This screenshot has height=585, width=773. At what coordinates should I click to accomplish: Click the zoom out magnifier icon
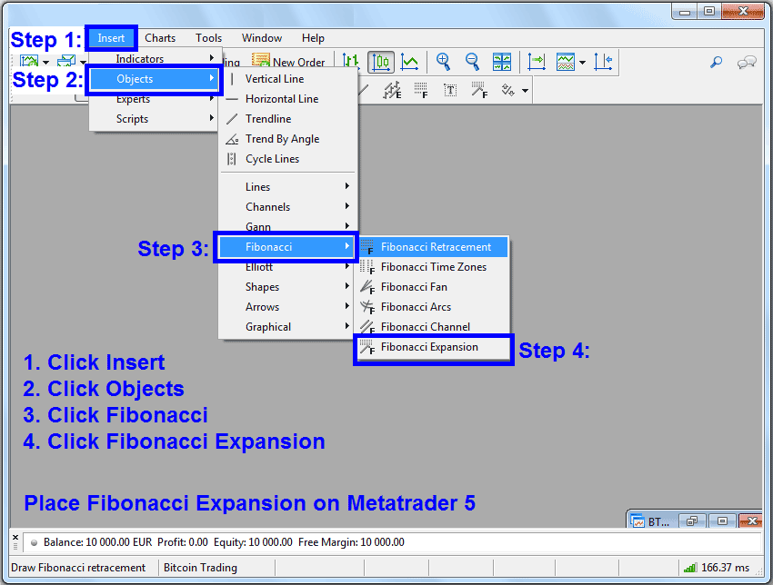tap(472, 62)
